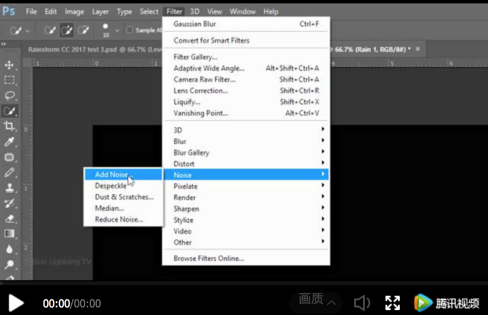Select the Move tool
The width and height of the screenshot is (488, 315).
9,65
